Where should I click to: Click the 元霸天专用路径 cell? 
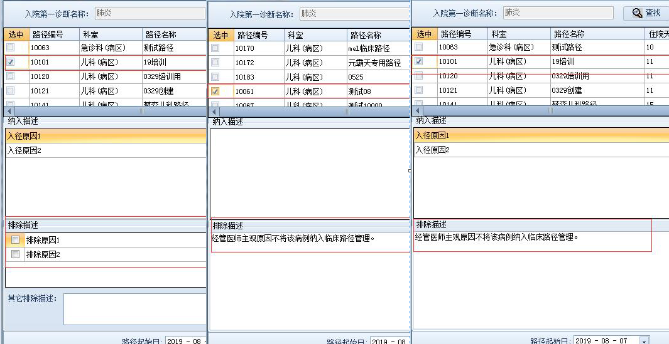(x=378, y=63)
